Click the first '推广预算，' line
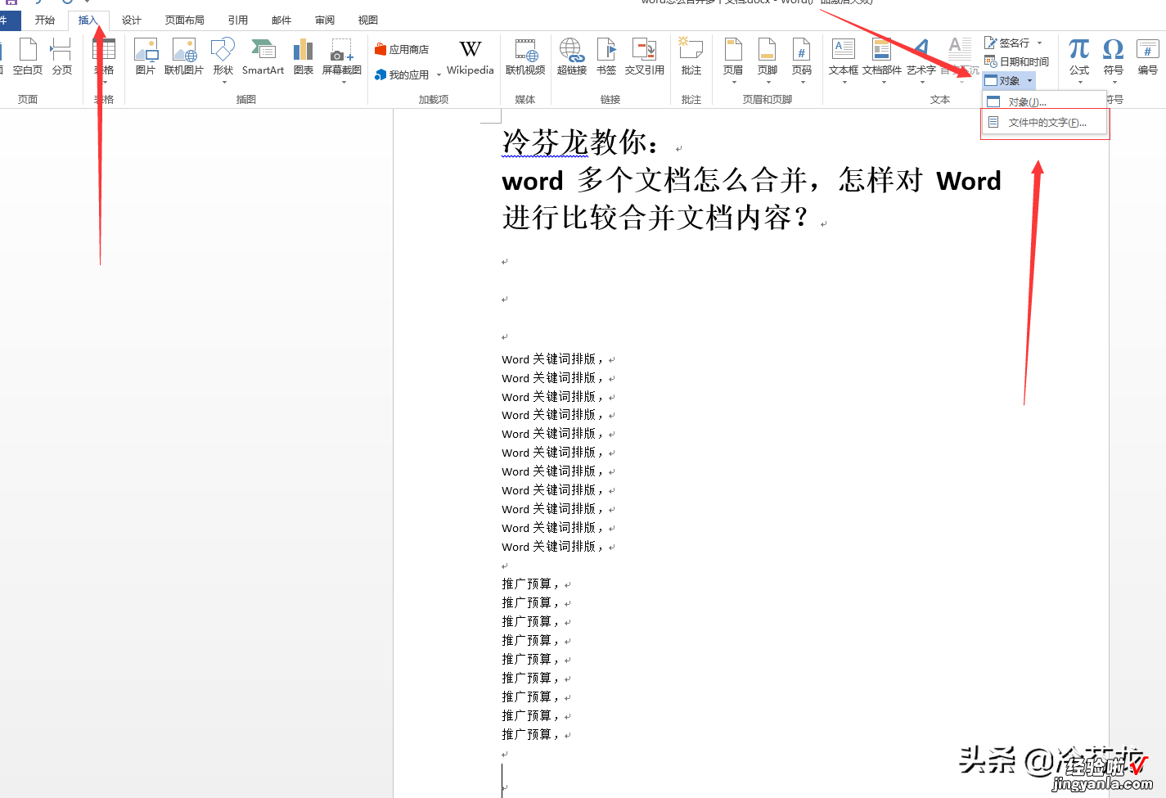 [x=530, y=584]
